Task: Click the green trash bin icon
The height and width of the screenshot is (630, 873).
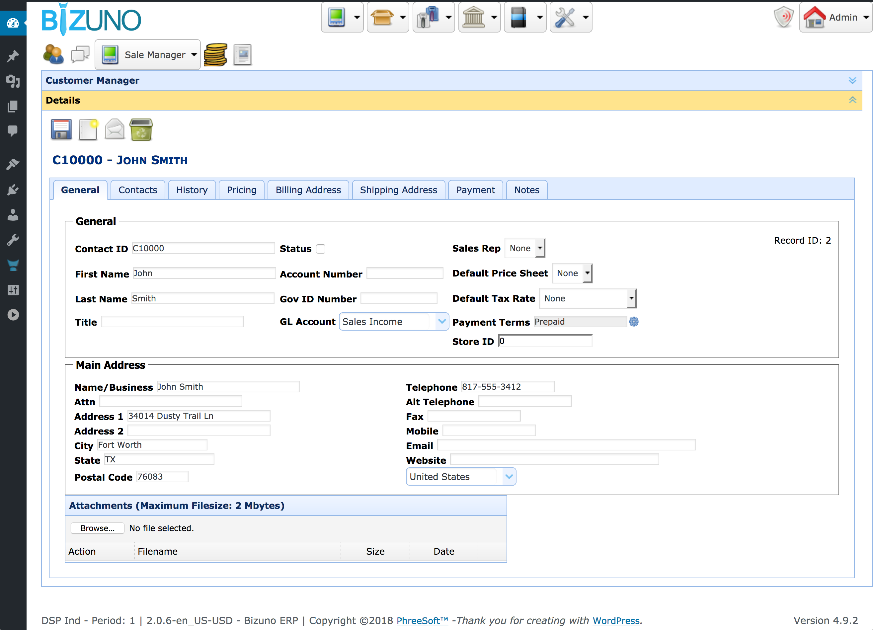Action: [x=141, y=130]
